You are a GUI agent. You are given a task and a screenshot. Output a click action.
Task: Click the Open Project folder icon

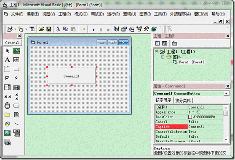pyautogui.click(x=41, y=29)
